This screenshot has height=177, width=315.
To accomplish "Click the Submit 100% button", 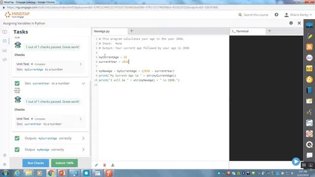I will (x=64, y=163).
